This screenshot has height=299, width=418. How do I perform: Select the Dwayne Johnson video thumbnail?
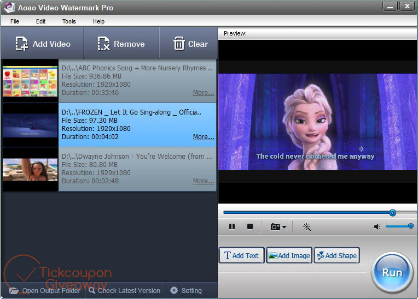pos(30,170)
